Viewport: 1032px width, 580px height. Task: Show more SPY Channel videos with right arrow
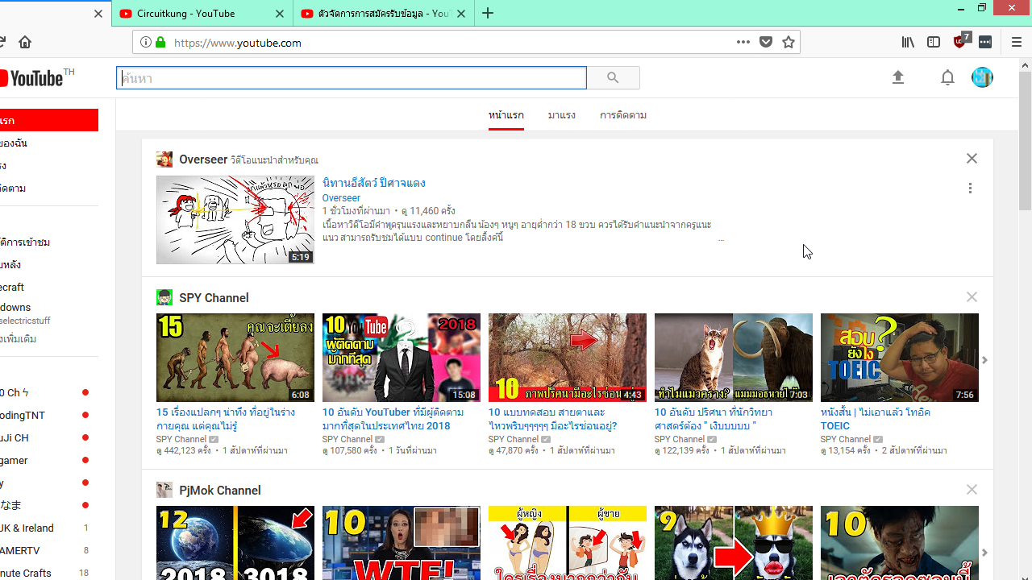[984, 360]
